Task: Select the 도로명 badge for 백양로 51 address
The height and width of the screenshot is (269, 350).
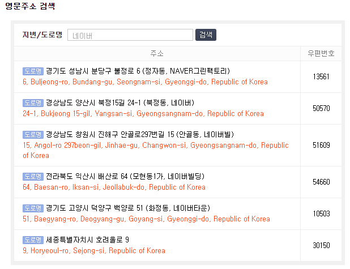Action: (x=33, y=208)
